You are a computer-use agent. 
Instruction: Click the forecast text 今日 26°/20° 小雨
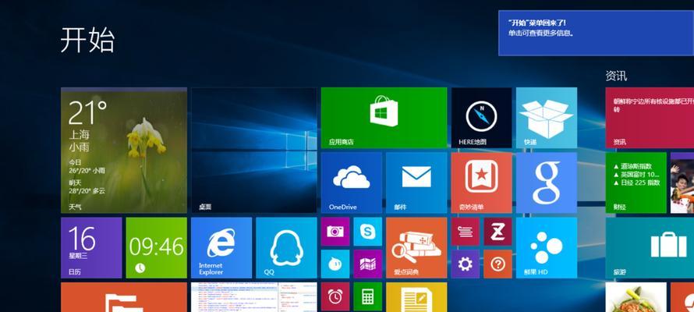click(87, 166)
